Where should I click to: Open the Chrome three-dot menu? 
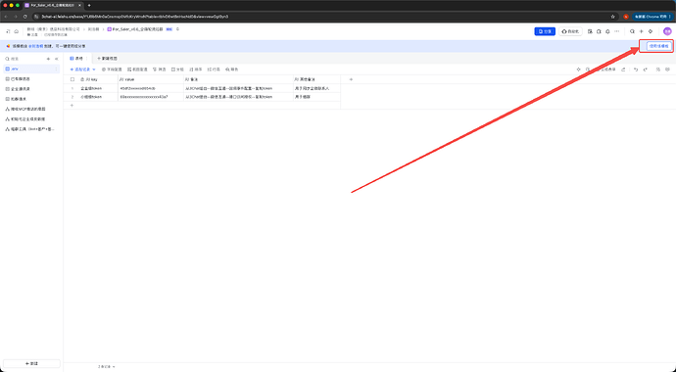pos(670,17)
